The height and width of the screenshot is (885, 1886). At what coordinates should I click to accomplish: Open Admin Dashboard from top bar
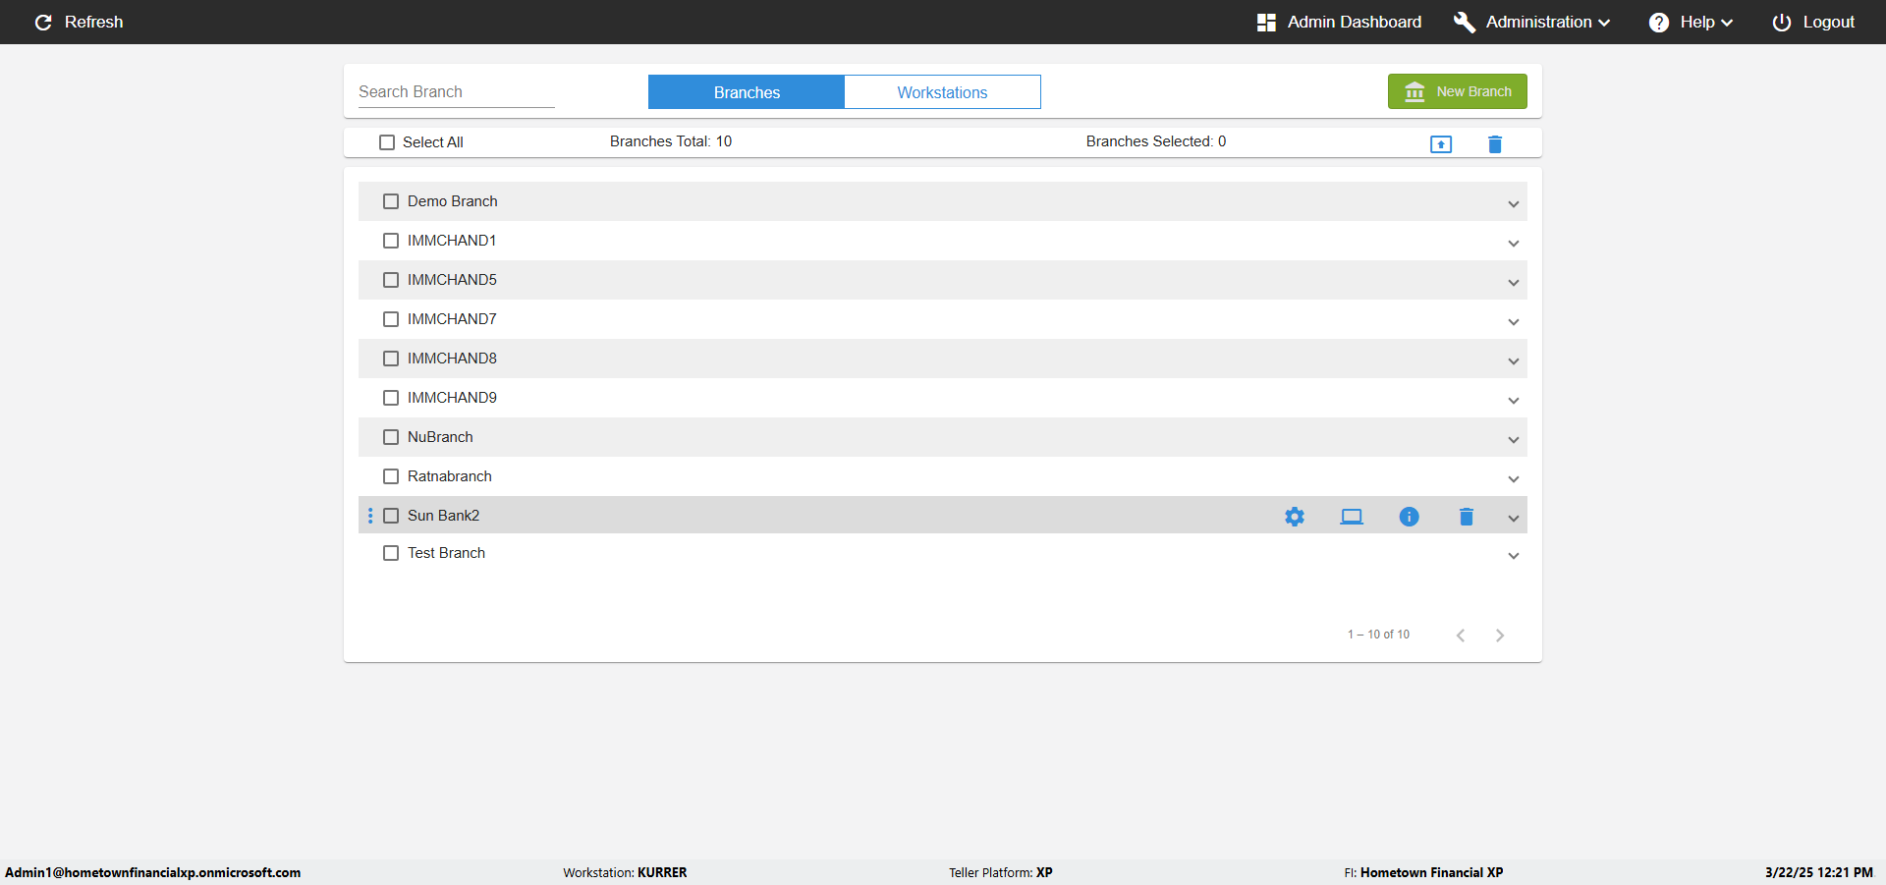(1339, 22)
